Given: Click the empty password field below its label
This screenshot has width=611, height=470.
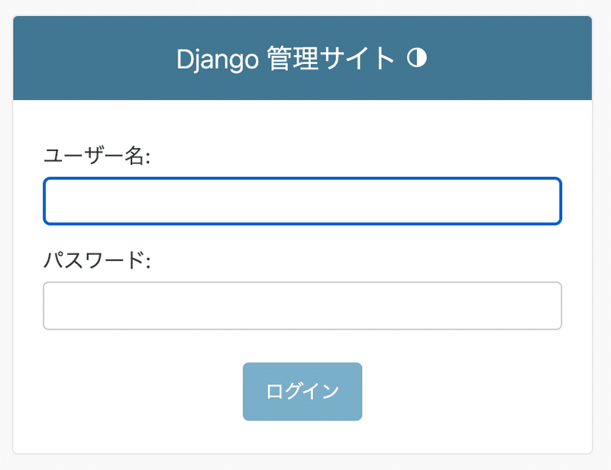Looking at the screenshot, I should coord(302,305).
